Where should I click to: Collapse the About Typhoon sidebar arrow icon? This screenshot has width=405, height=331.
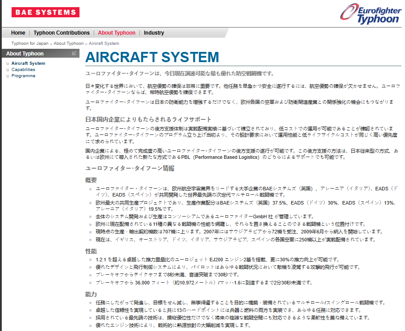click(74, 53)
